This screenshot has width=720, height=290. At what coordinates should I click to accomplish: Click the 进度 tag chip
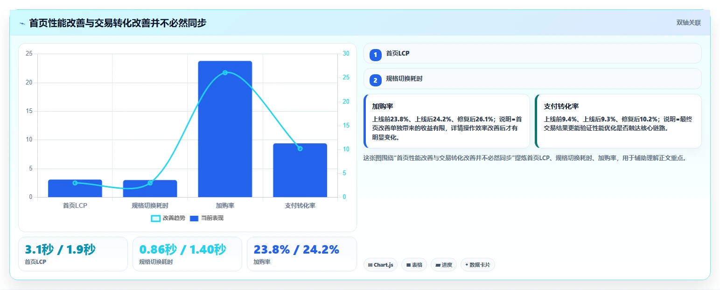444,265
